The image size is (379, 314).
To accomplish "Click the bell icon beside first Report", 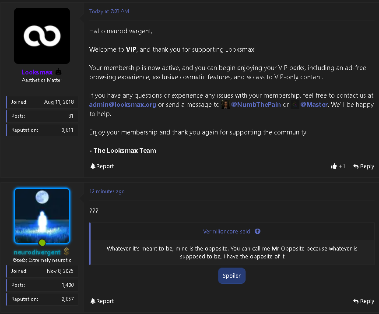I will (93, 166).
